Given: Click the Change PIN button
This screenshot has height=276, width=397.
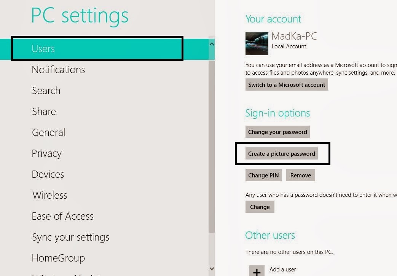Looking at the screenshot, I should coord(263,175).
